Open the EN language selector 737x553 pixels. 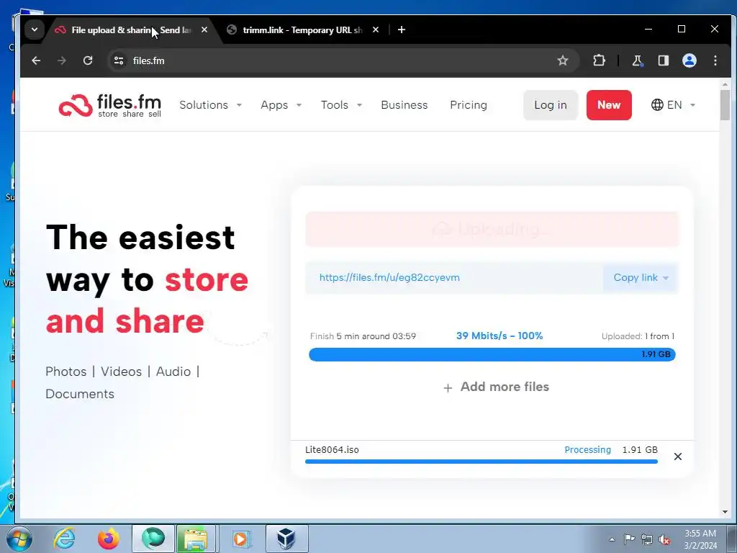673,105
